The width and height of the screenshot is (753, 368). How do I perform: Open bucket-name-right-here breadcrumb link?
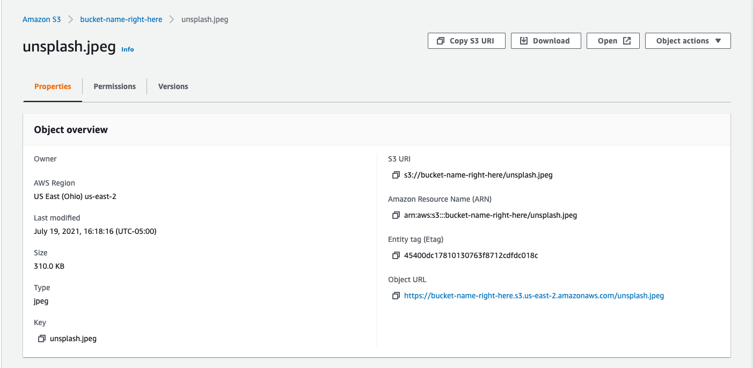(121, 19)
